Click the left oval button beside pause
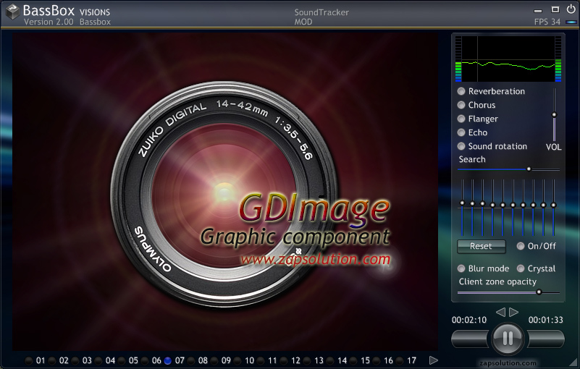 [x=470, y=339]
